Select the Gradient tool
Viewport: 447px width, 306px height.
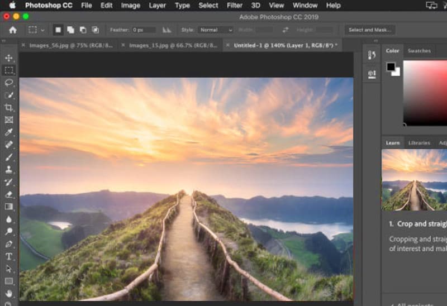coord(9,207)
